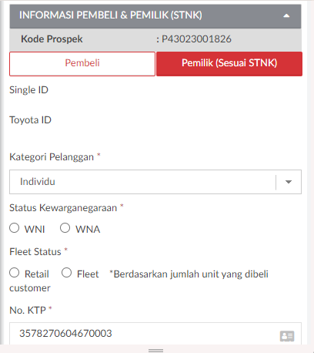Choose Fleet as the fleet status
This screenshot has width=314, height=353.
[66, 273]
